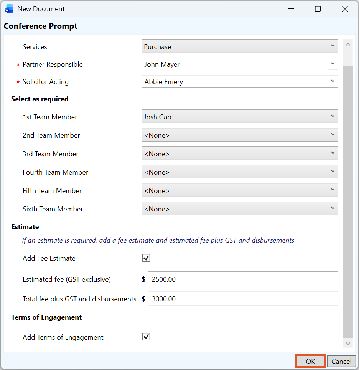Expand the 1st Team Member dropdown
This screenshot has height=370, width=359.
[240, 116]
